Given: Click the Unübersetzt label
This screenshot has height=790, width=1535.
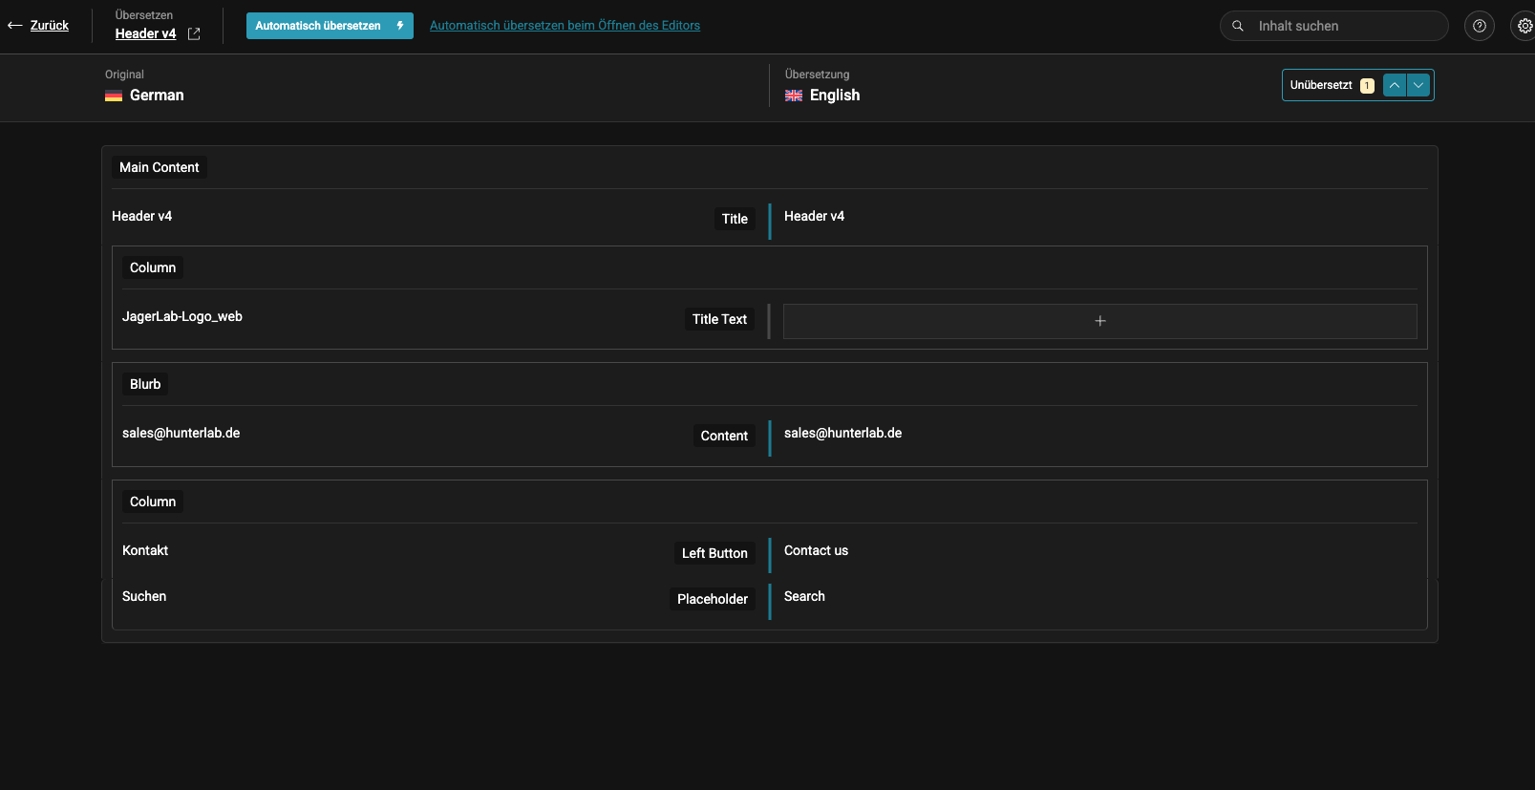Looking at the screenshot, I should click(x=1321, y=85).
